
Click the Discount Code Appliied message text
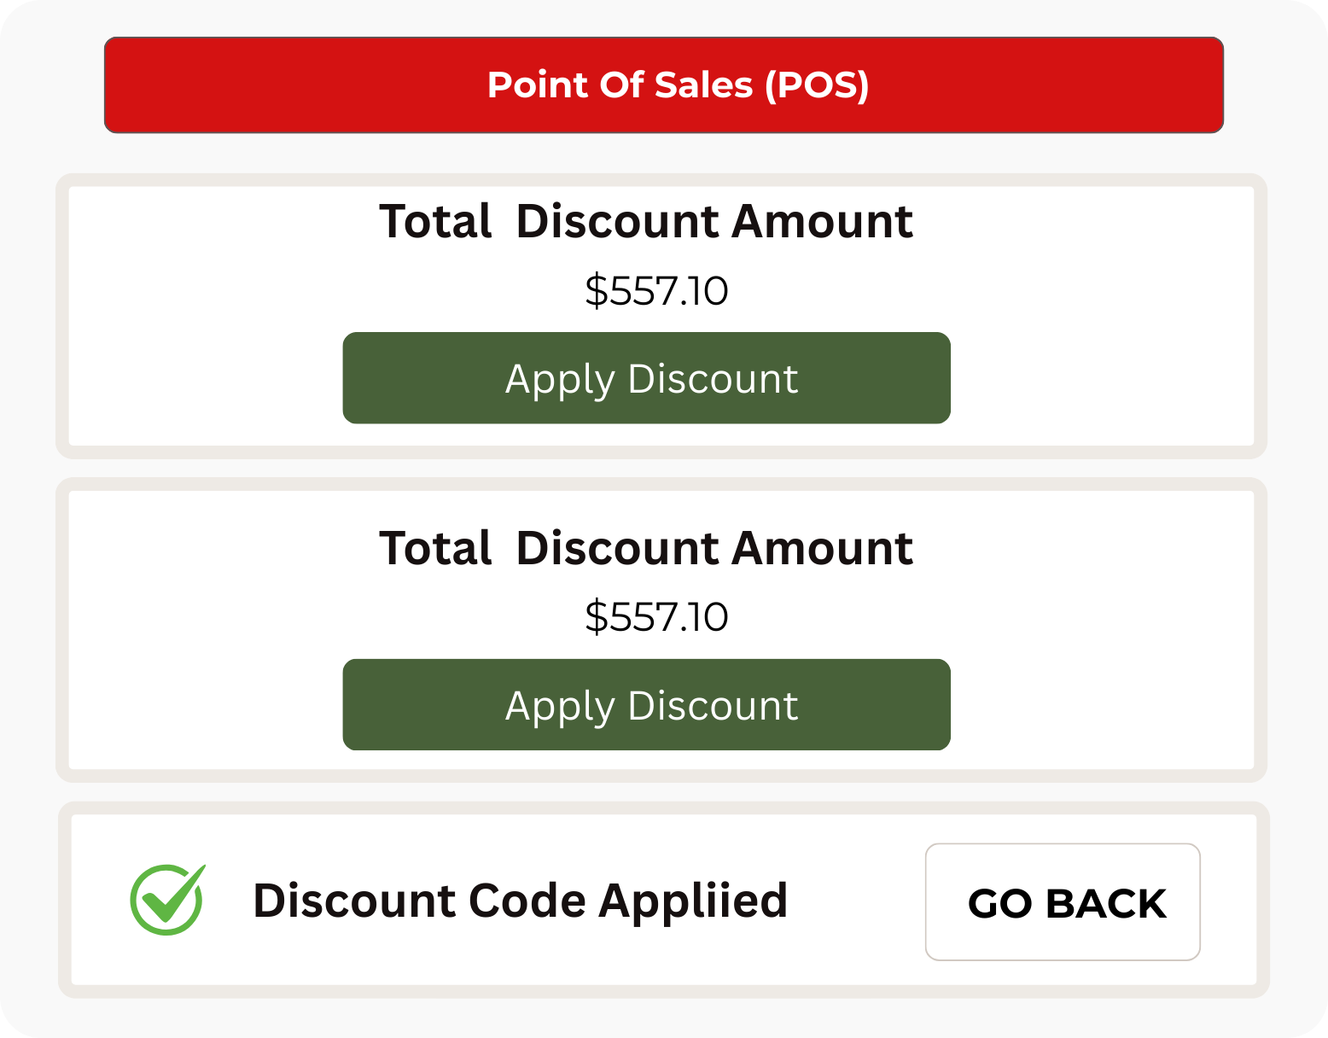[x=520, y=901]
